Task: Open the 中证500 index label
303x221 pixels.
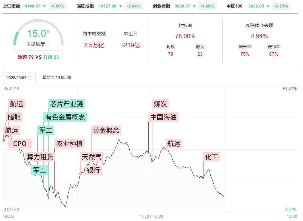Action: pyautogui.click(x=234, y=6)
